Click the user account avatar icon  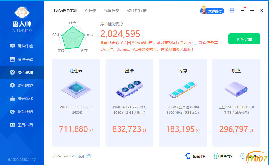pos(232,10)
